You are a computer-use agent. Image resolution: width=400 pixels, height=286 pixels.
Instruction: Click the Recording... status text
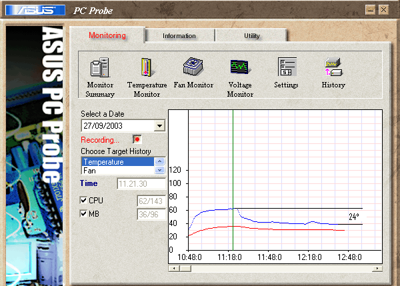(100, 140)
